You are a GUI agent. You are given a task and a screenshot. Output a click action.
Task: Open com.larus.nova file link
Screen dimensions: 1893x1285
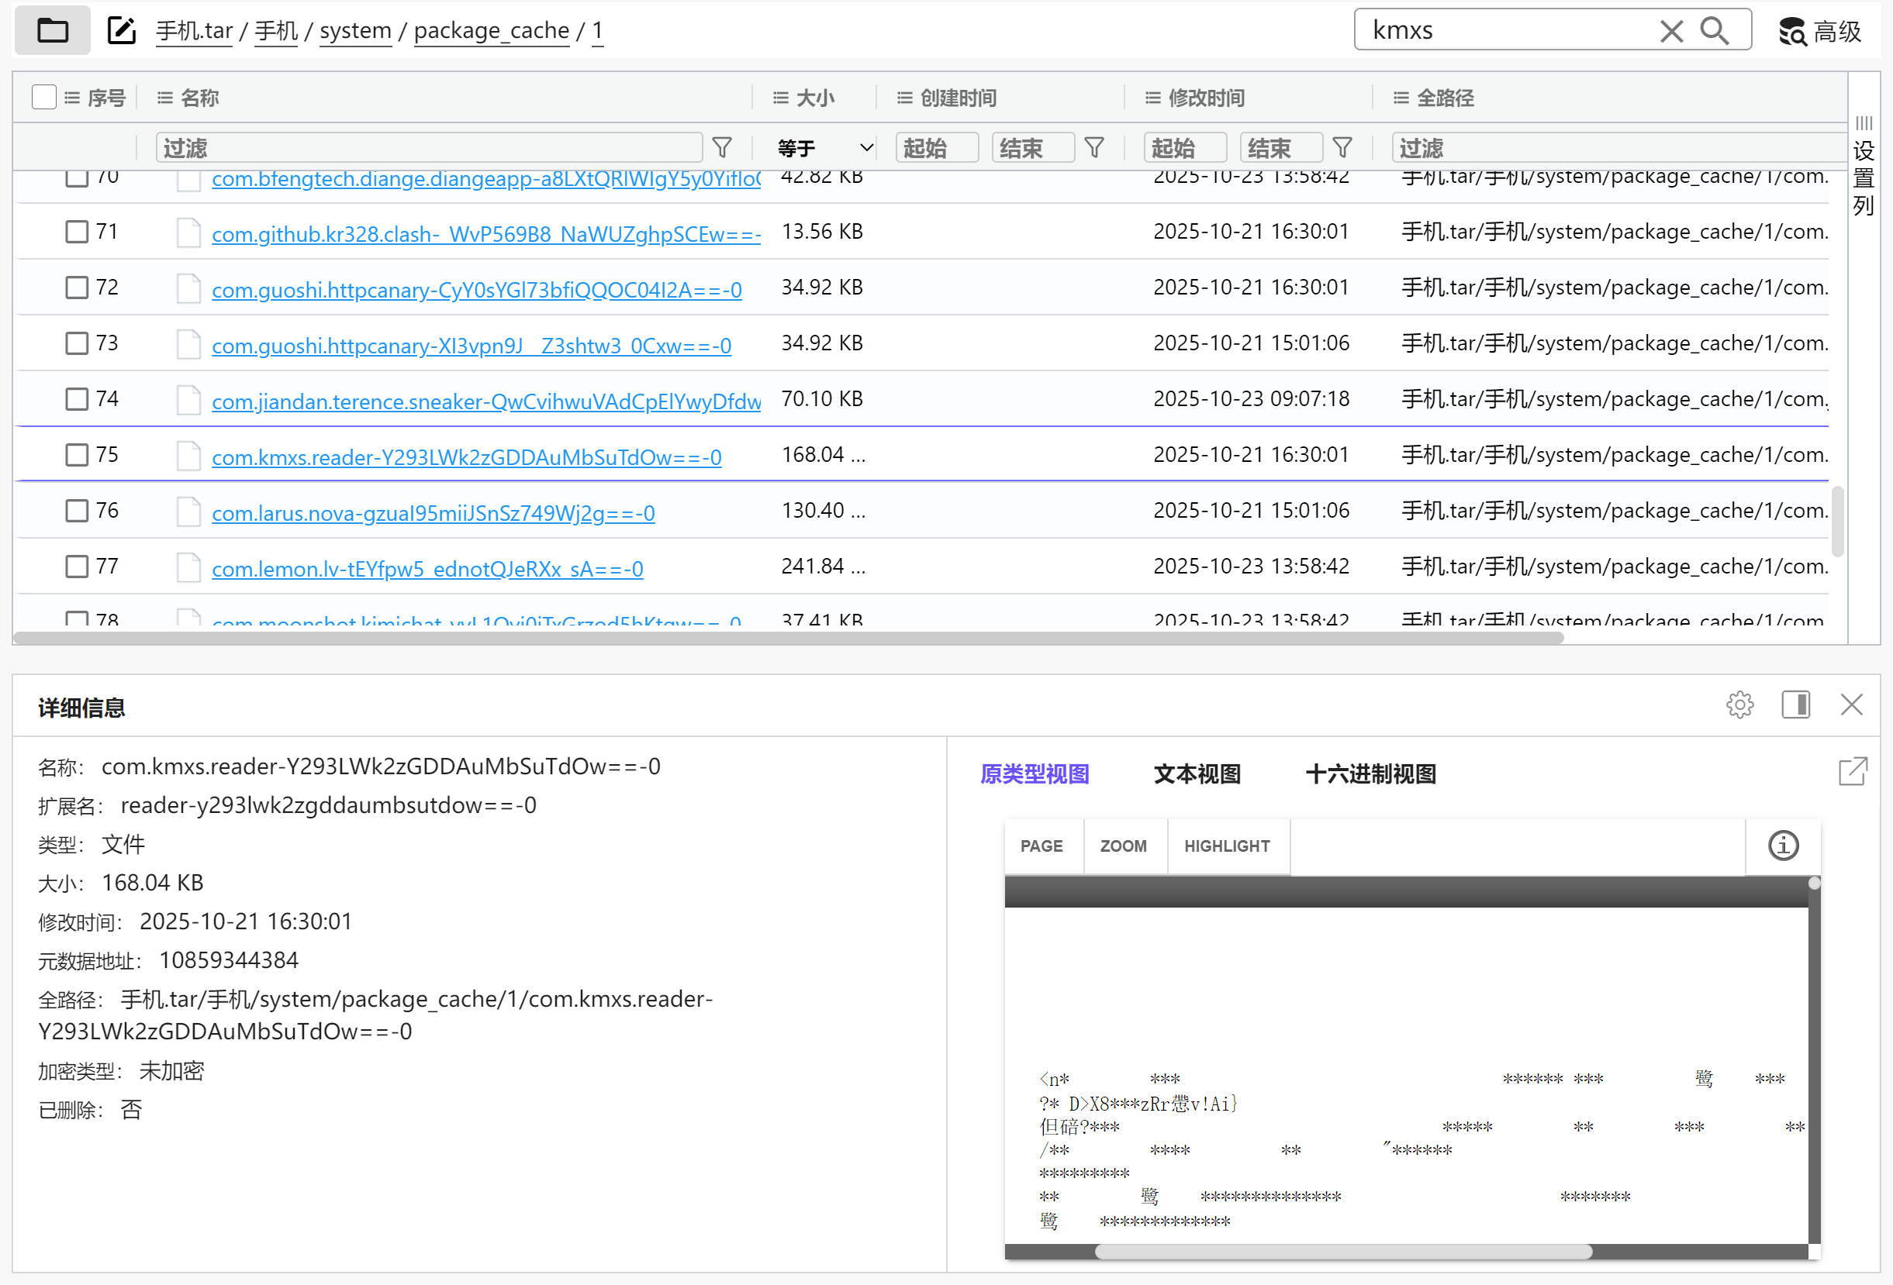click(x=433, y=514)
